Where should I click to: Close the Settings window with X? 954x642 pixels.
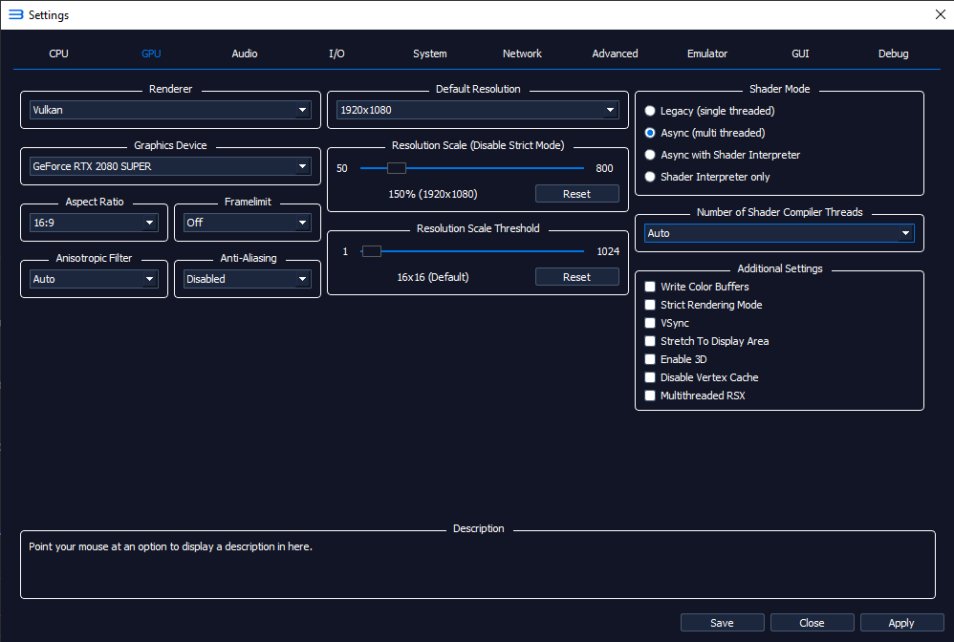940,14
